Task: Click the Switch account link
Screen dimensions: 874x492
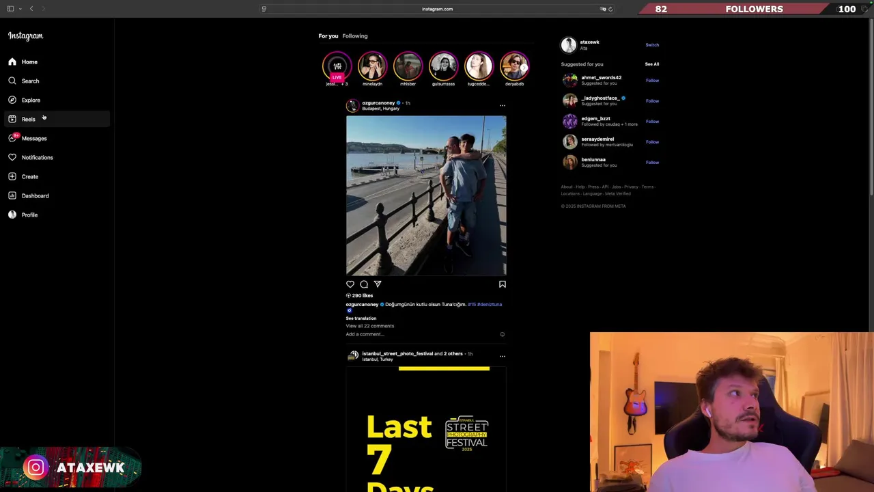Action: pos(652,45)
